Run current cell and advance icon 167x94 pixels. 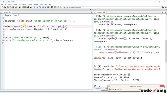(25, 7)
